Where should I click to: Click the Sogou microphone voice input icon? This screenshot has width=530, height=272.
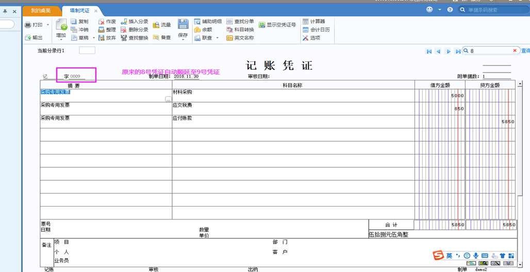pyautogui.click(x=476, y=256)
